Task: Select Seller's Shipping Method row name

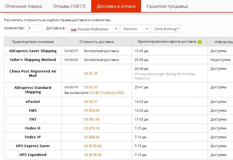Action: [x=33, y=60]
